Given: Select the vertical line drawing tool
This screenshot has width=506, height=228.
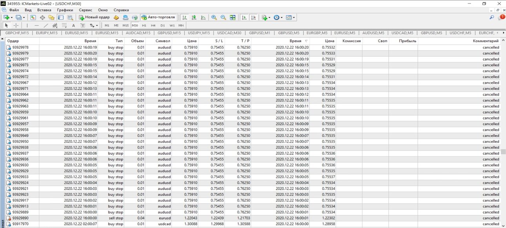Looking at the screenshot, I should pyautogui.click(x=27, y=25).
